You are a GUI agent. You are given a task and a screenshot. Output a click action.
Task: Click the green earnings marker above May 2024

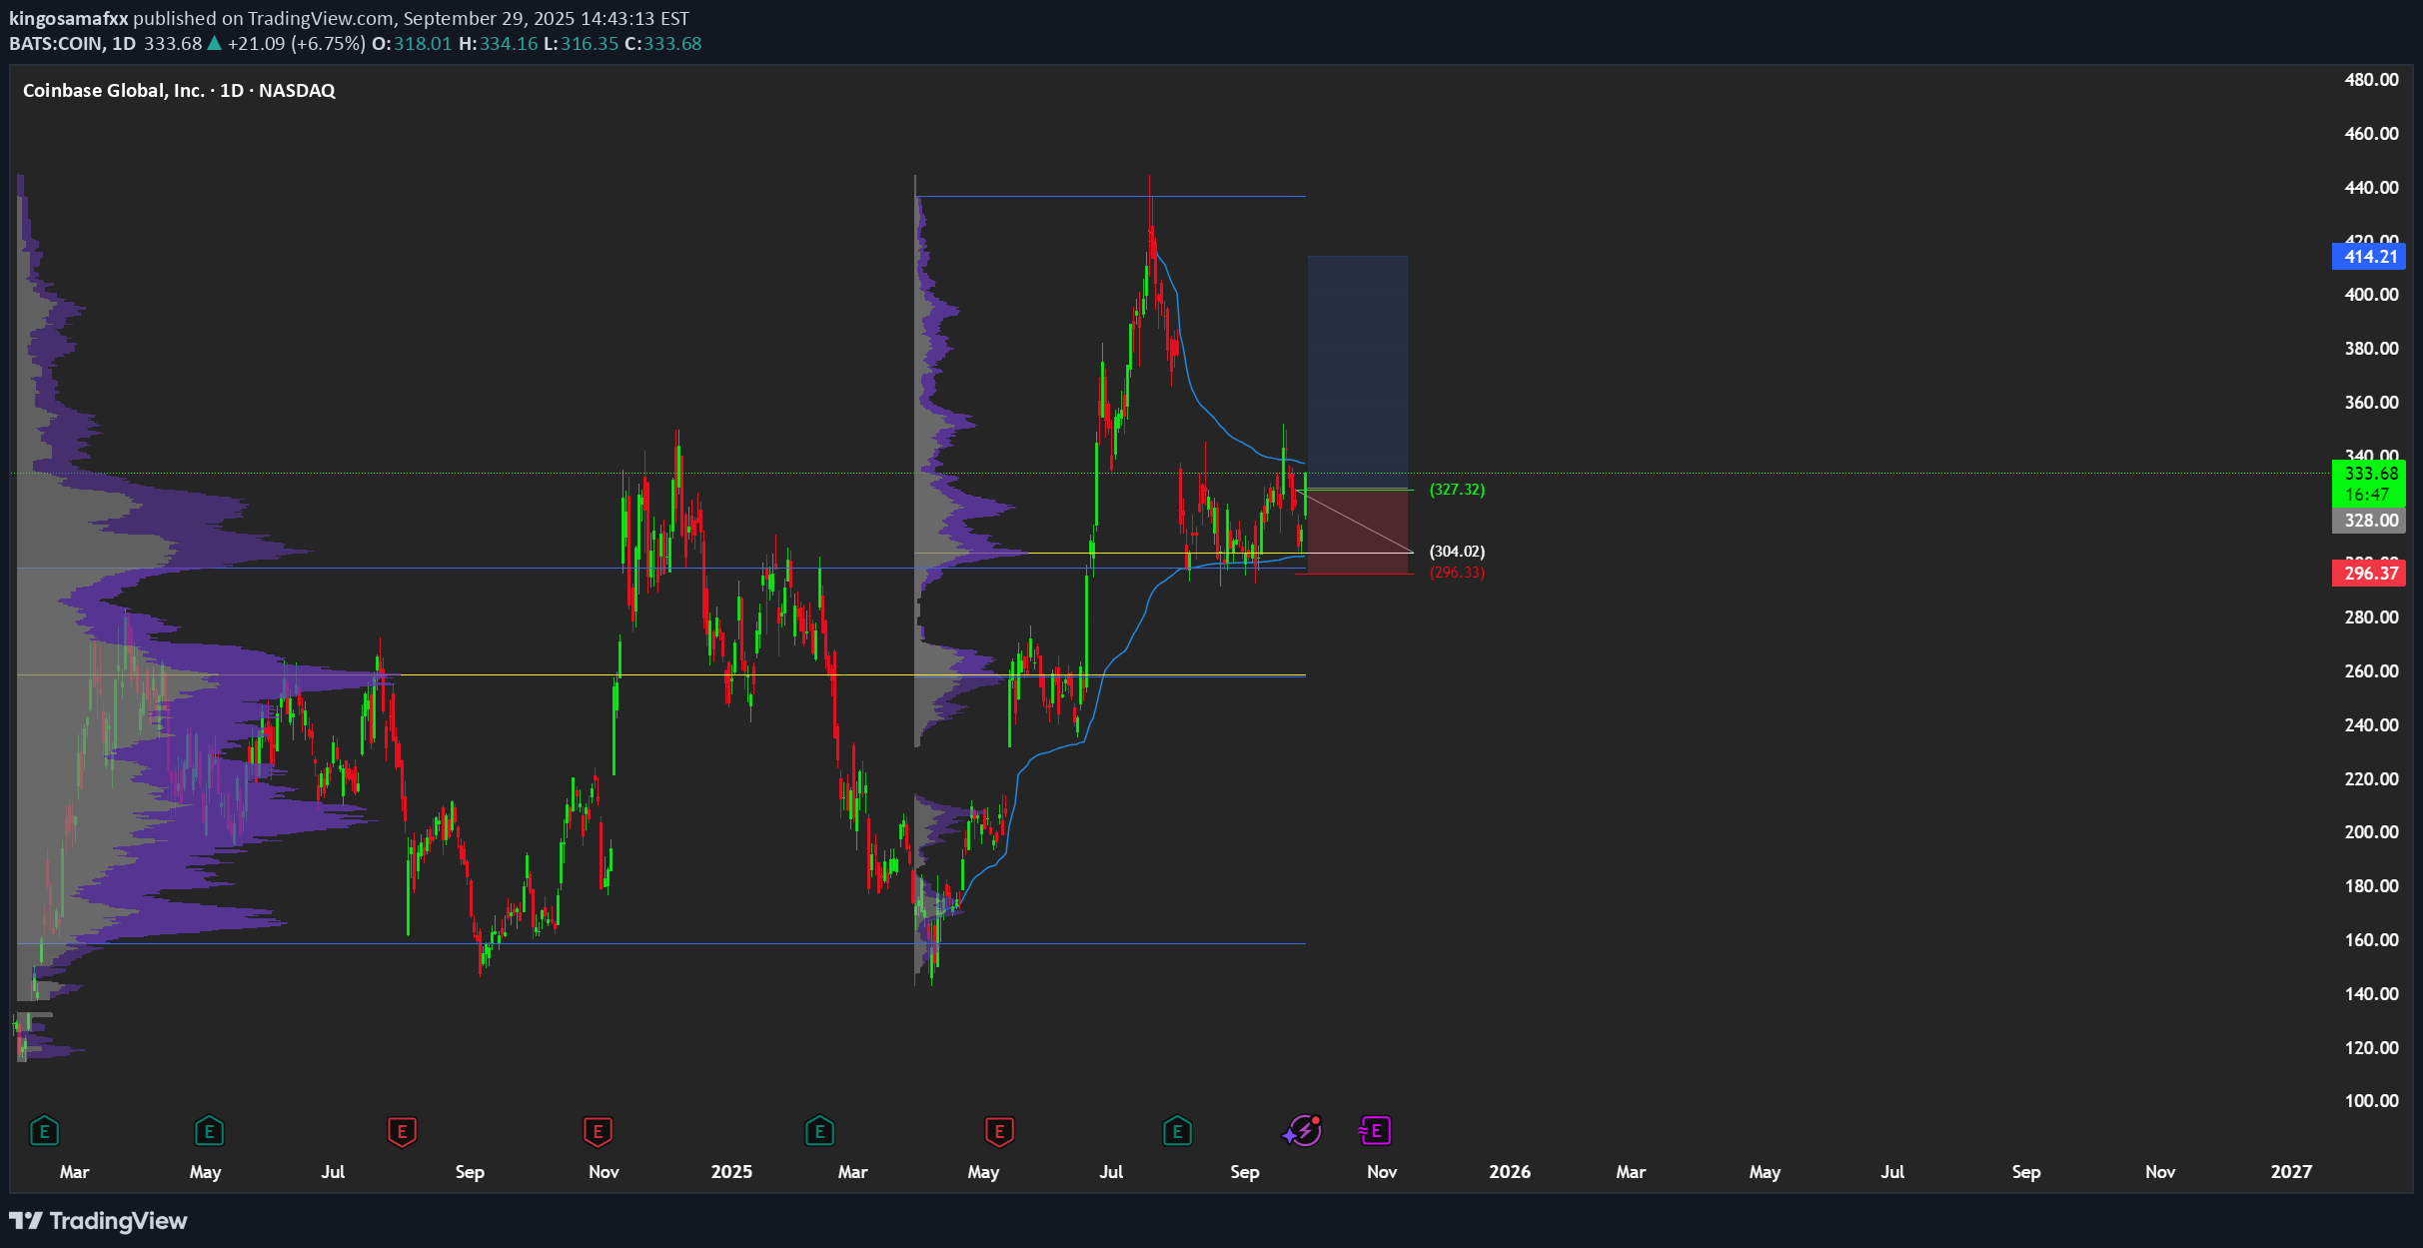[209, 1131]
